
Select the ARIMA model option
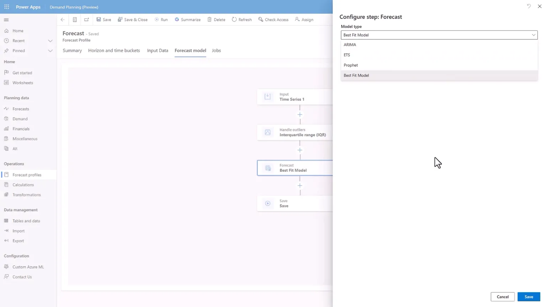click(x=349, y=44)
